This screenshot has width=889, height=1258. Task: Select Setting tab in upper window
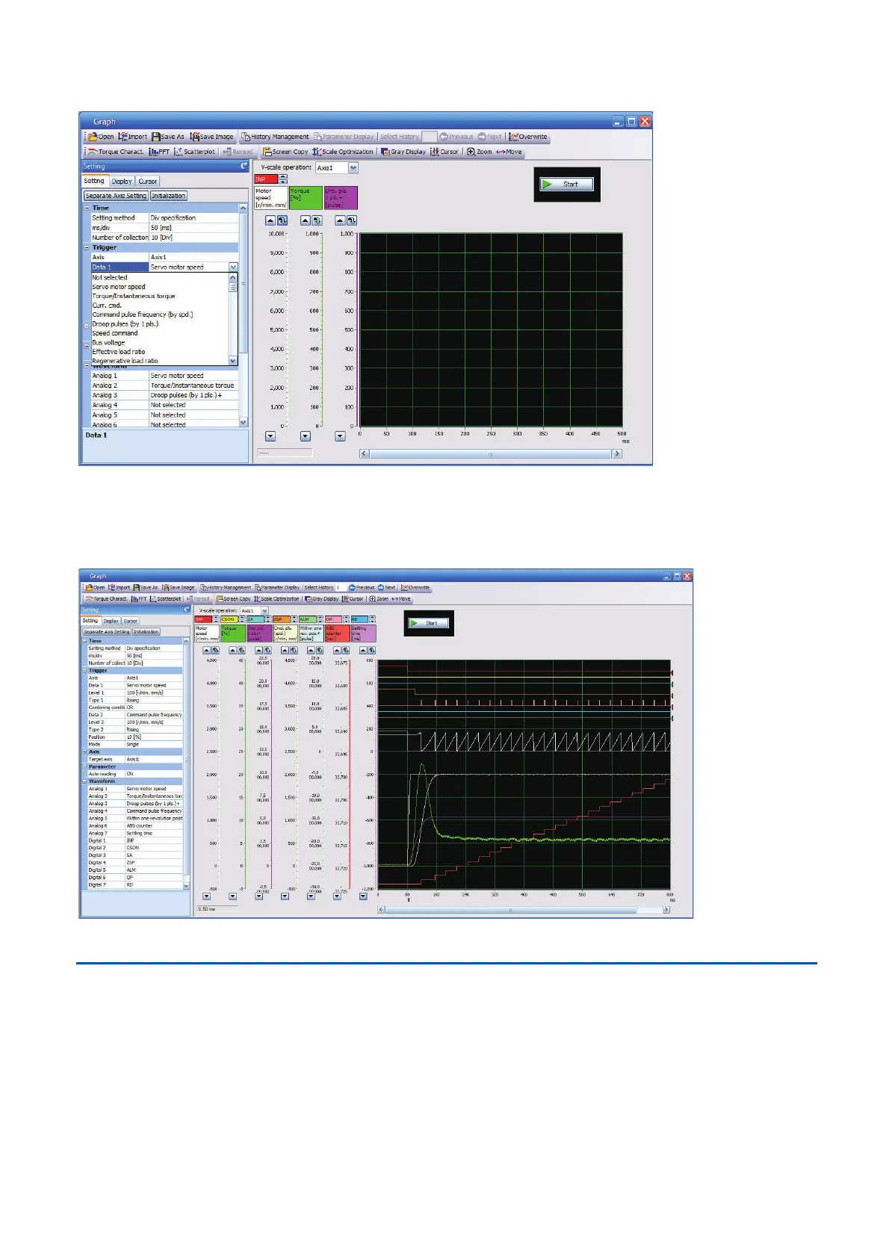(x=94, y=181)
